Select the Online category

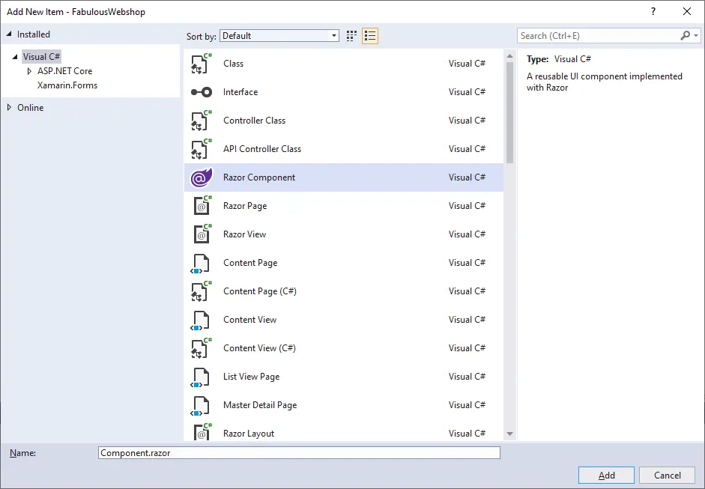31,108
